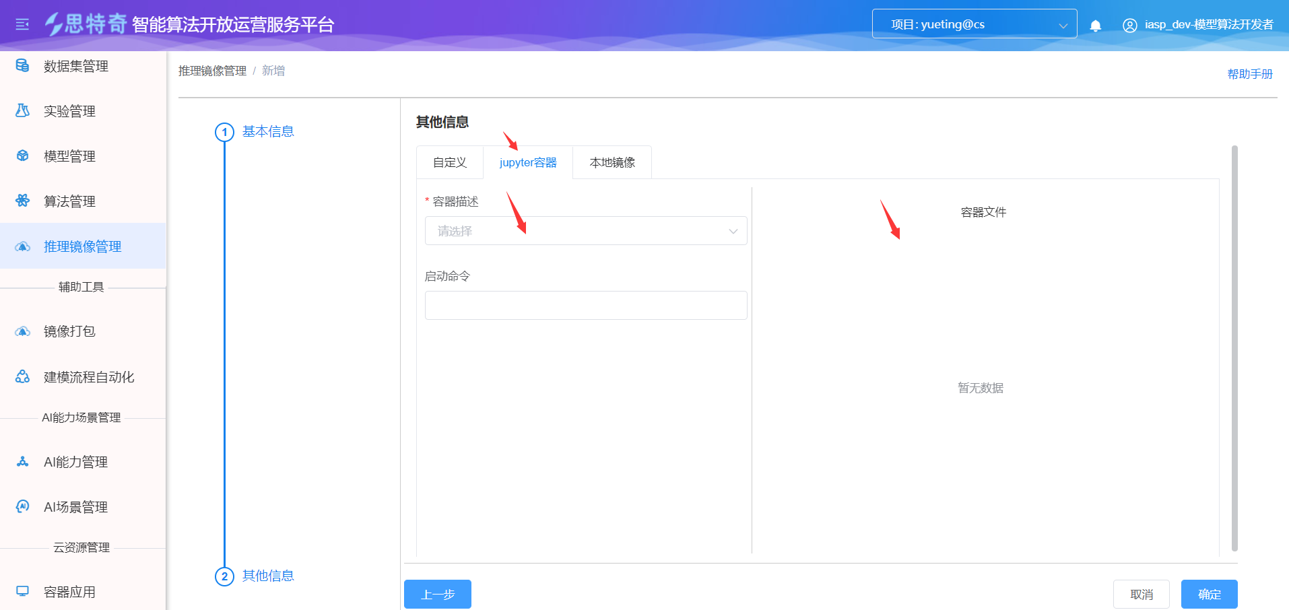Open the 容器描述 请选择 dropdown
The width and height of the screenshot is (1289, 610).
click(x=586, y=231)
